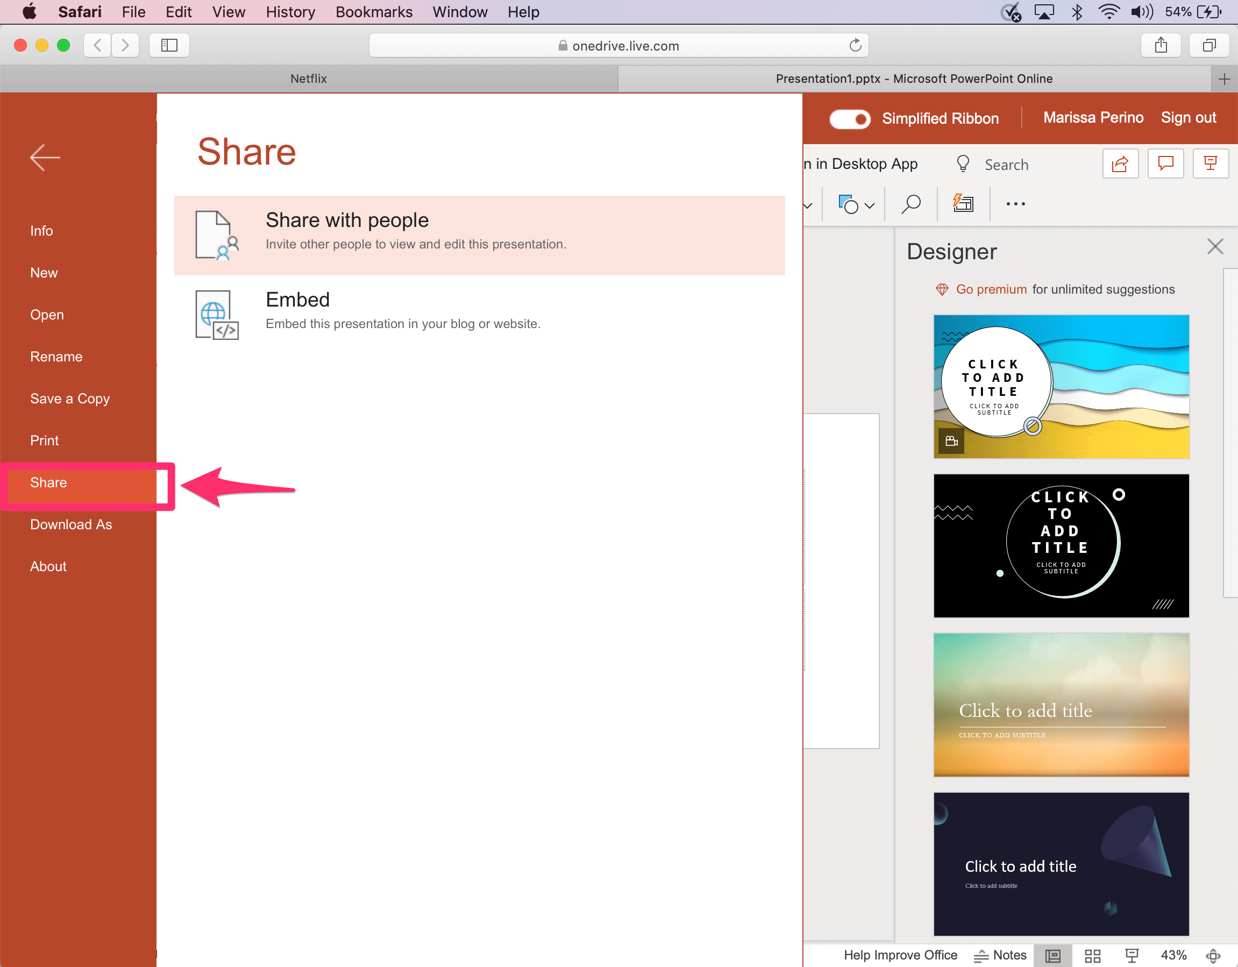Switch to Normal view icon
The width and height of the screenshot is (1238, 967).
(1052, 956)
